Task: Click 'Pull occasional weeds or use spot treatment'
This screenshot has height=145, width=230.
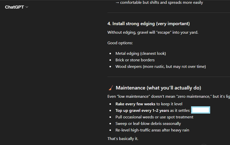Action: click(x=154, y=117)
